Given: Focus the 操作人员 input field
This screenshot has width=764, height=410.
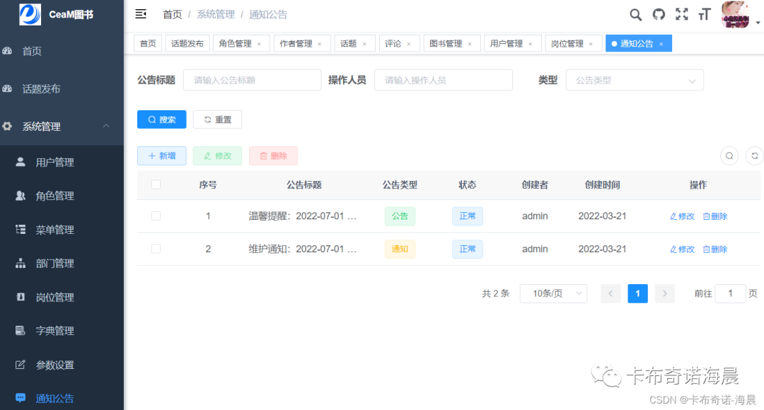Looking at the screenshot, I should click(x=444, y=81).
